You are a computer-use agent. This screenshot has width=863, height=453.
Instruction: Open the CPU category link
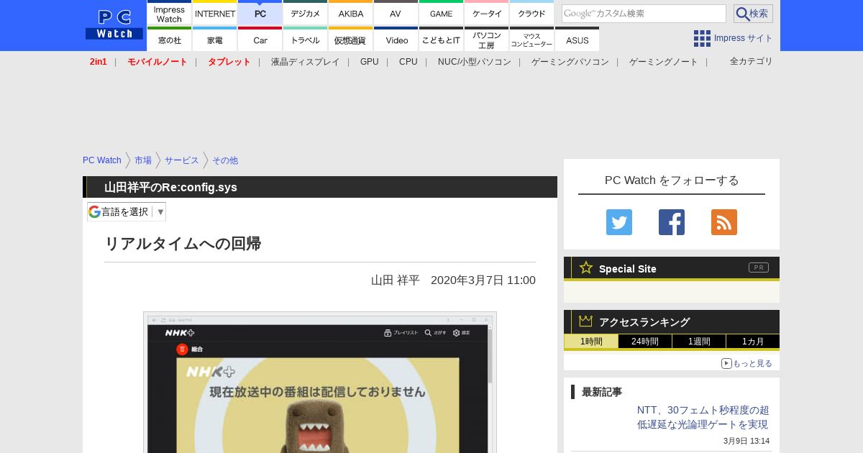tap(408, 62)
